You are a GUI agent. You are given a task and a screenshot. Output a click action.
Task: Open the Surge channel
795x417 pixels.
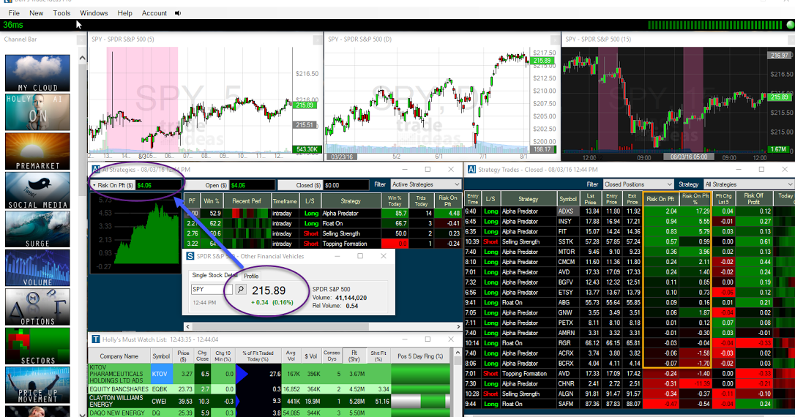pyautogui.click(x=37, y=230)
